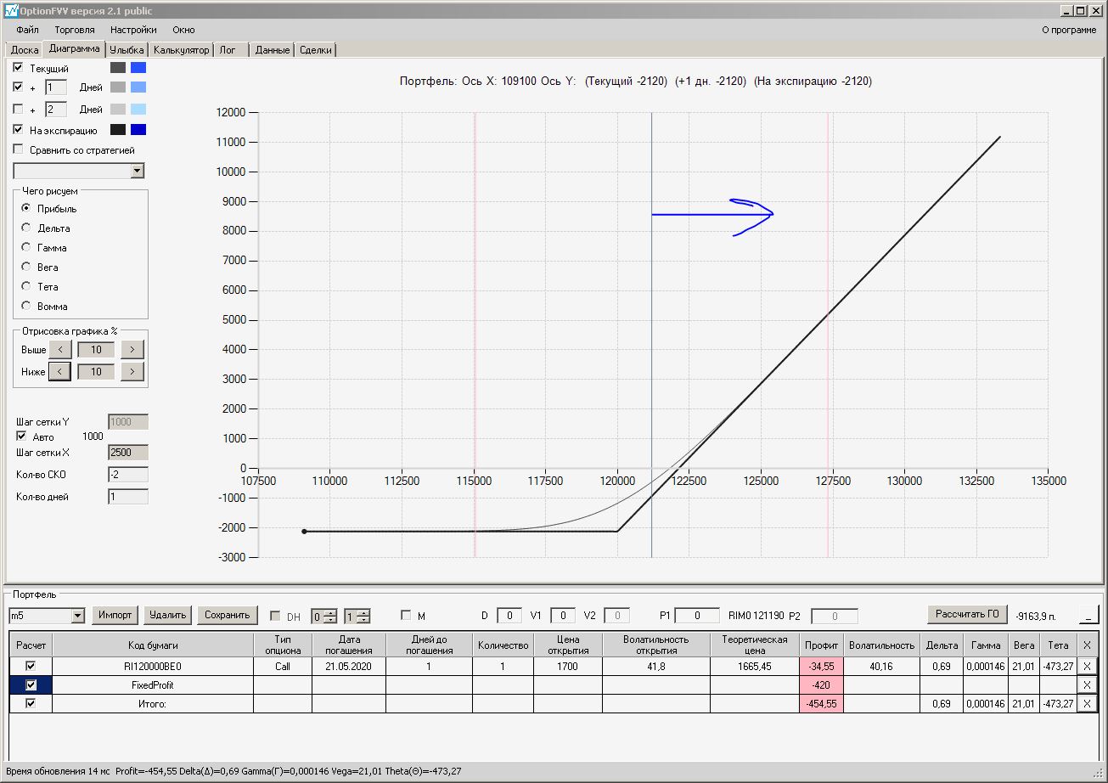Enable Сравнить со стратегией checkbox

coord(19,149)
